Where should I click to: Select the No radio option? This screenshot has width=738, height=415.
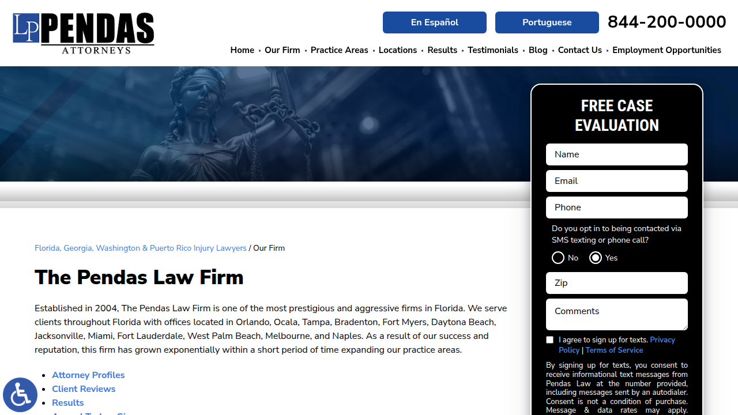coord(558,258)
